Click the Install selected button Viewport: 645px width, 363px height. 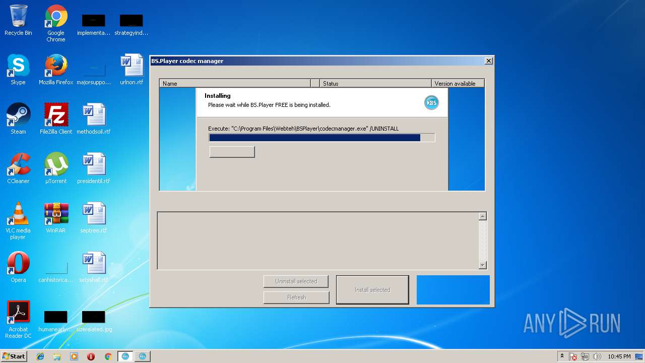(372, 290)
